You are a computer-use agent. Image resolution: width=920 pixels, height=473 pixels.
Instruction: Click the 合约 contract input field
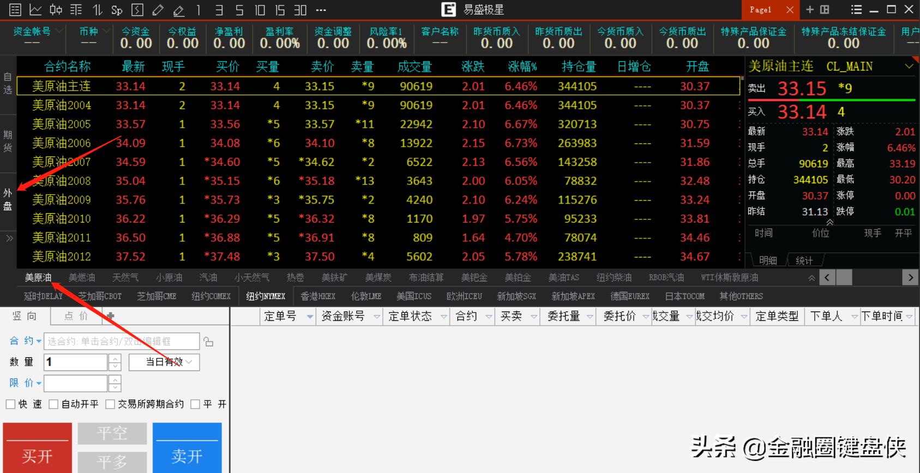tap(121, 342)
